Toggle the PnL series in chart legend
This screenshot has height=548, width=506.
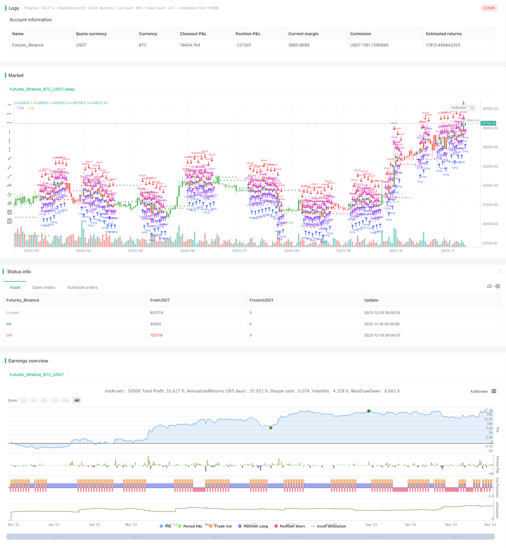click(x=166, y=526)
